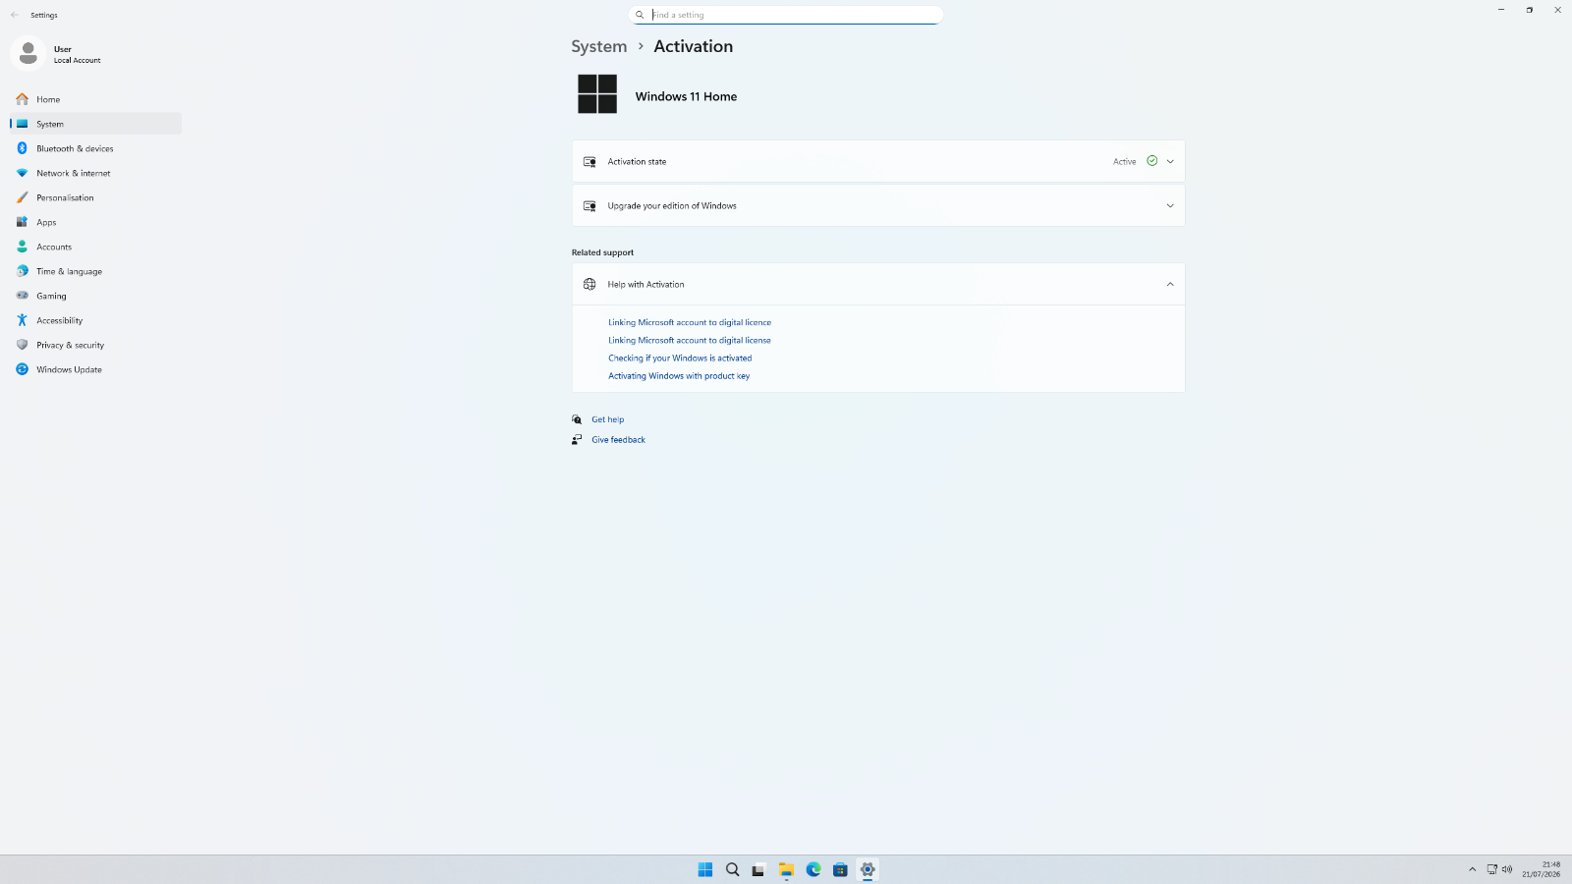Click the Personalisation paintbrush icon
This screenshot has height=884, width=1572.
(22, 197)
